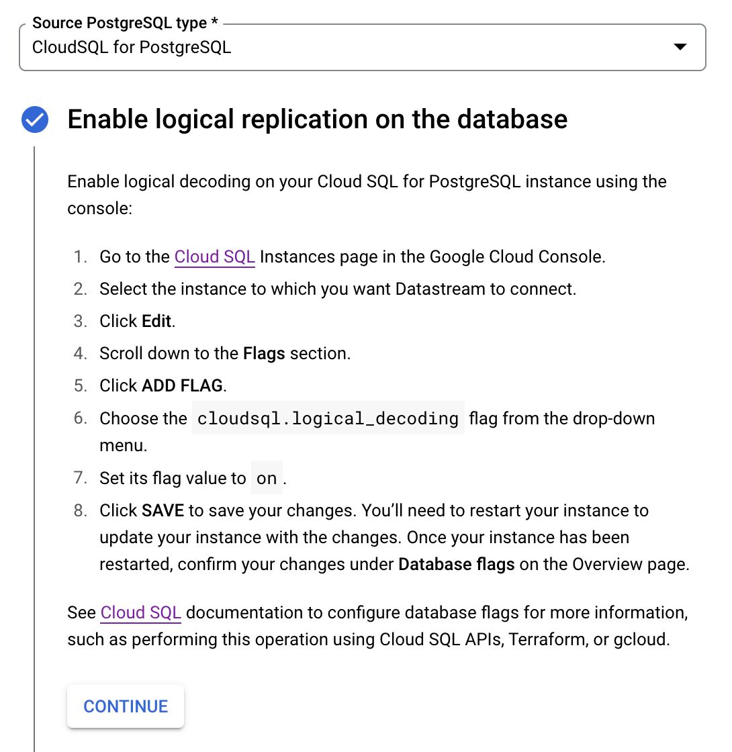The height and width of the screenshot is (752, 732).
Task: Click the dropdown arrow beside CloudSQL for PostgreSQL
Action: tap(680, 46)
